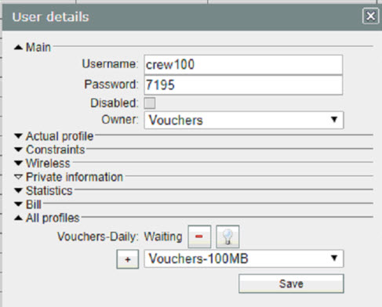Screen dimensions: 382x307
Task: Expand the Actual profile section
Action: pyautogui.click(x=18, y=136)
